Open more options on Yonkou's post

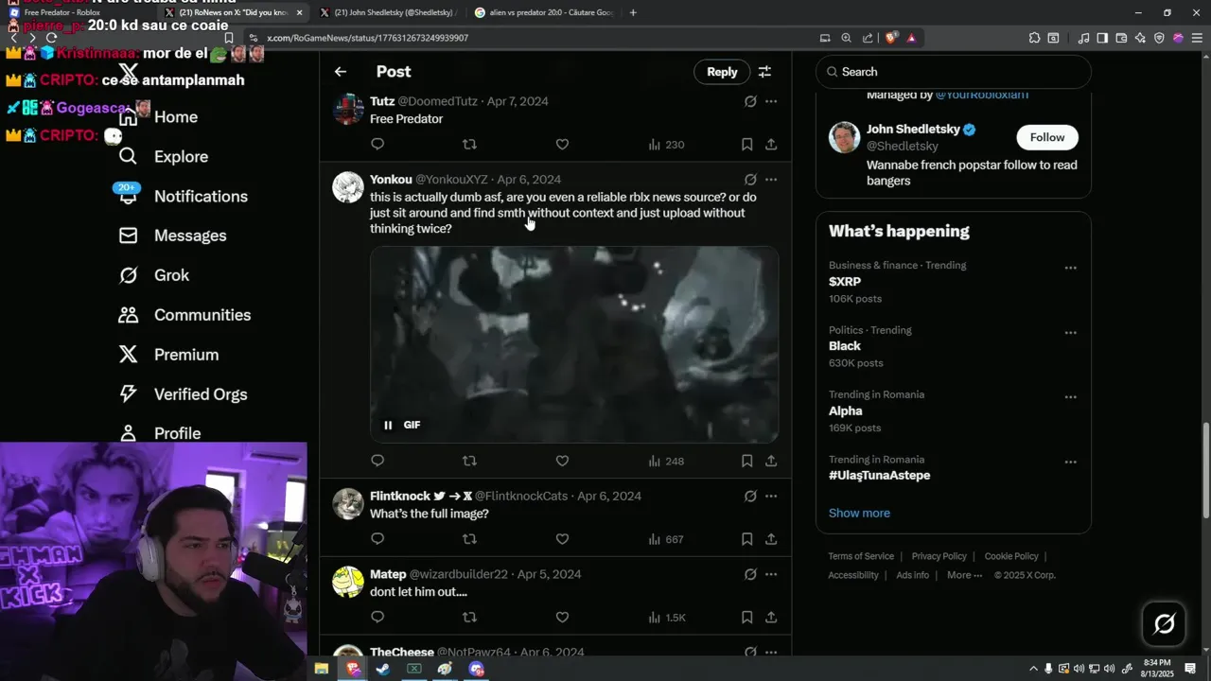(771, 179)
